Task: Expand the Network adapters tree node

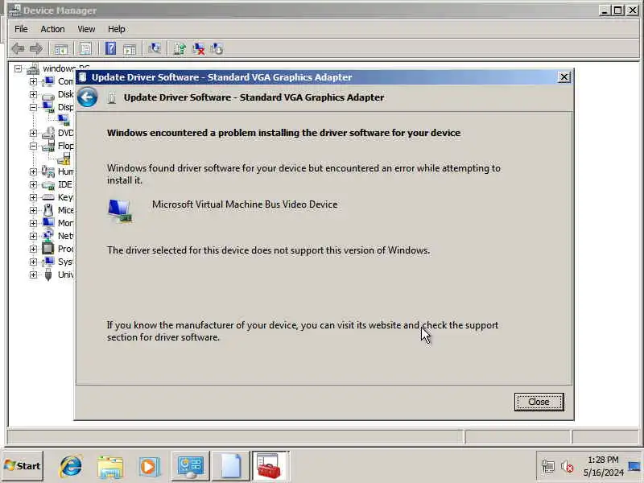Action: (x=33, y=236)
